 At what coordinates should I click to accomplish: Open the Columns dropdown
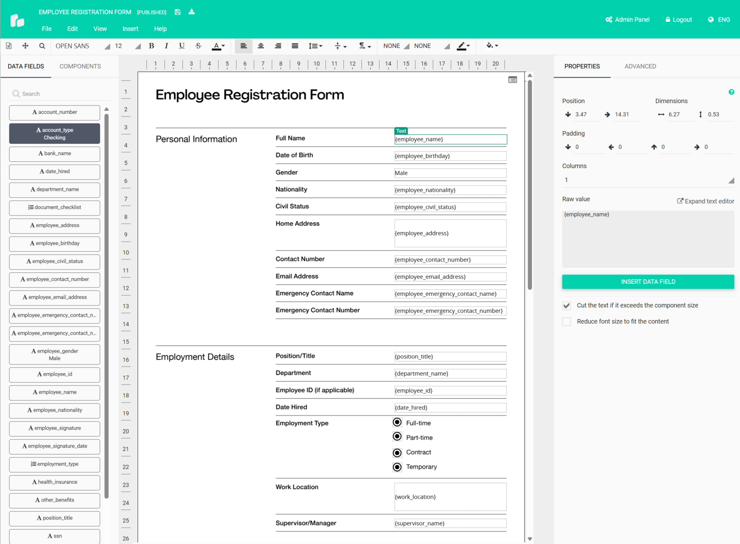pyautogui.click(x=648, y=180)
